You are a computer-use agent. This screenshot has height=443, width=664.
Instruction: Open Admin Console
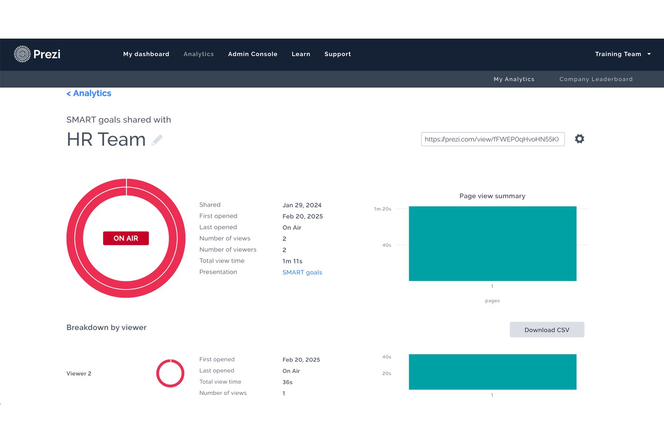coord(253,54)
